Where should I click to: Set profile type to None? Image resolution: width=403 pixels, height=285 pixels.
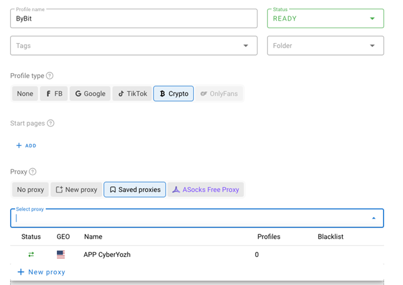(x=25, y=94)
